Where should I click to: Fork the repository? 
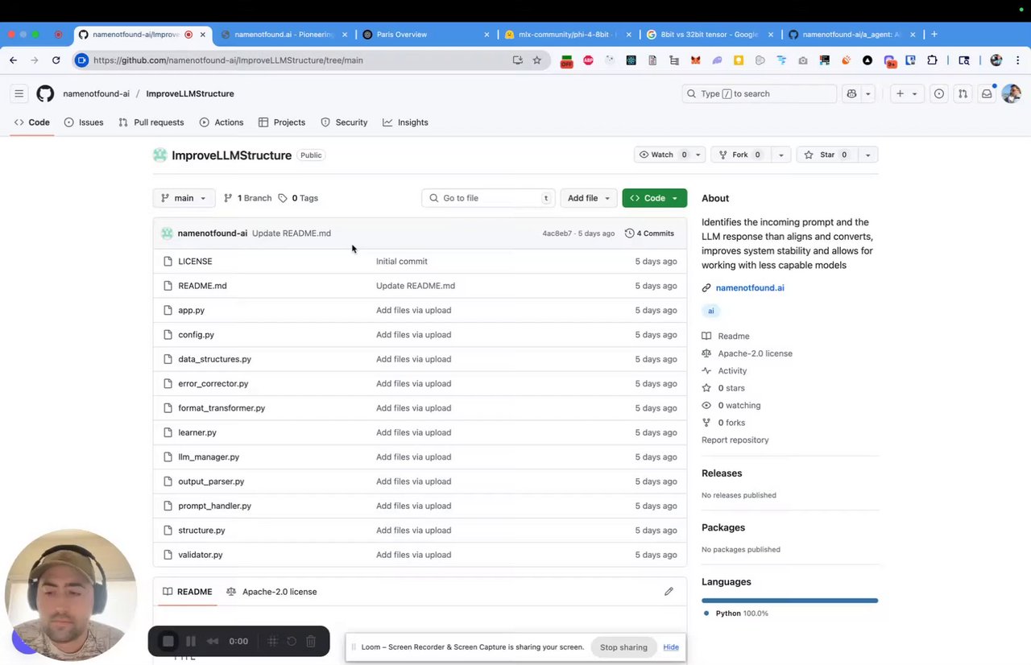click(739, 155)
